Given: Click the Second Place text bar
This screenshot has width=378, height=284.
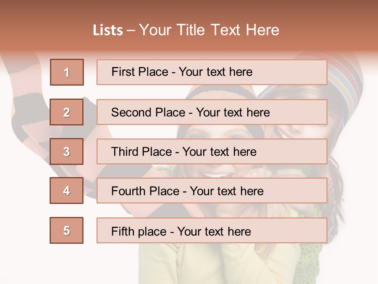Looking at the screenshot, I should (x=212, y=112).
